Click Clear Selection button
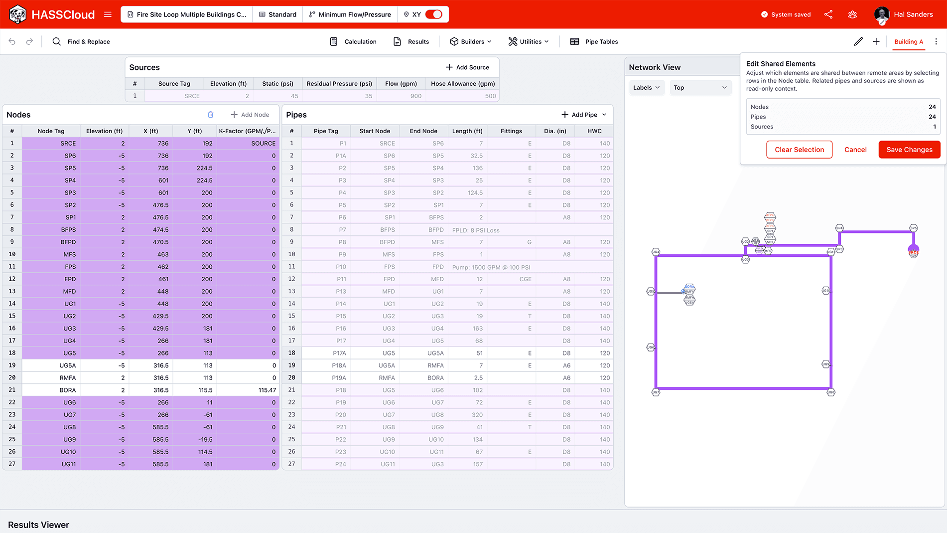Screen dimensions: 947x533 coord(799,150)
